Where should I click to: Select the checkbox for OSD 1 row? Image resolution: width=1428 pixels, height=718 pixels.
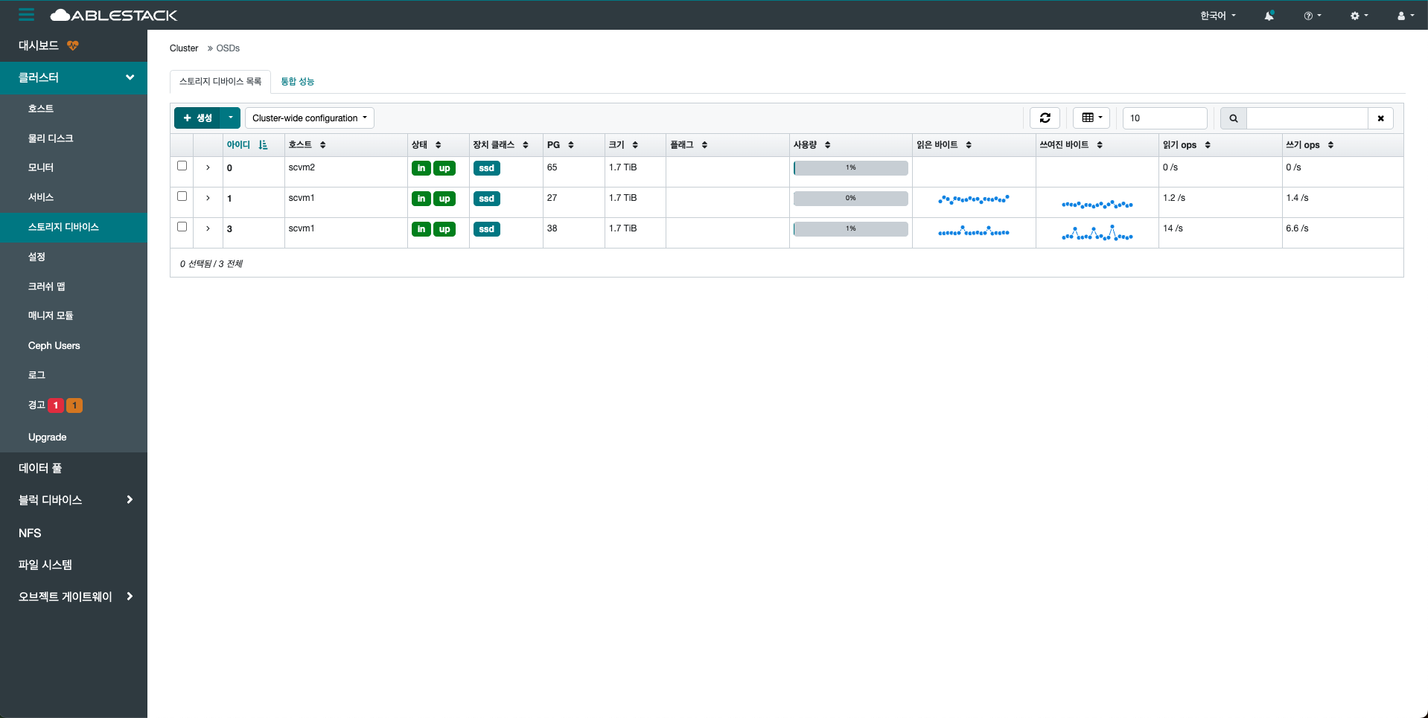tap(182, 196)
